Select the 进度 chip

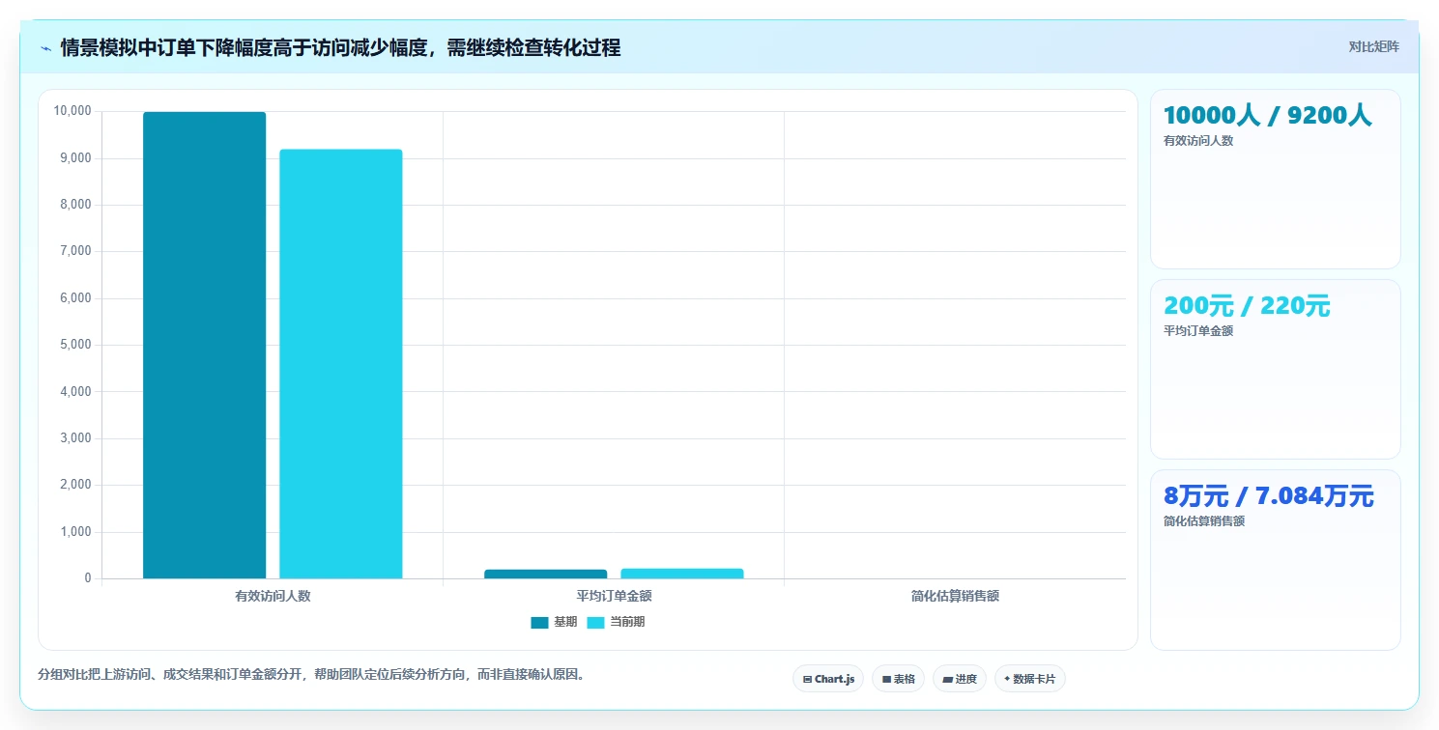tap(959, 679)
